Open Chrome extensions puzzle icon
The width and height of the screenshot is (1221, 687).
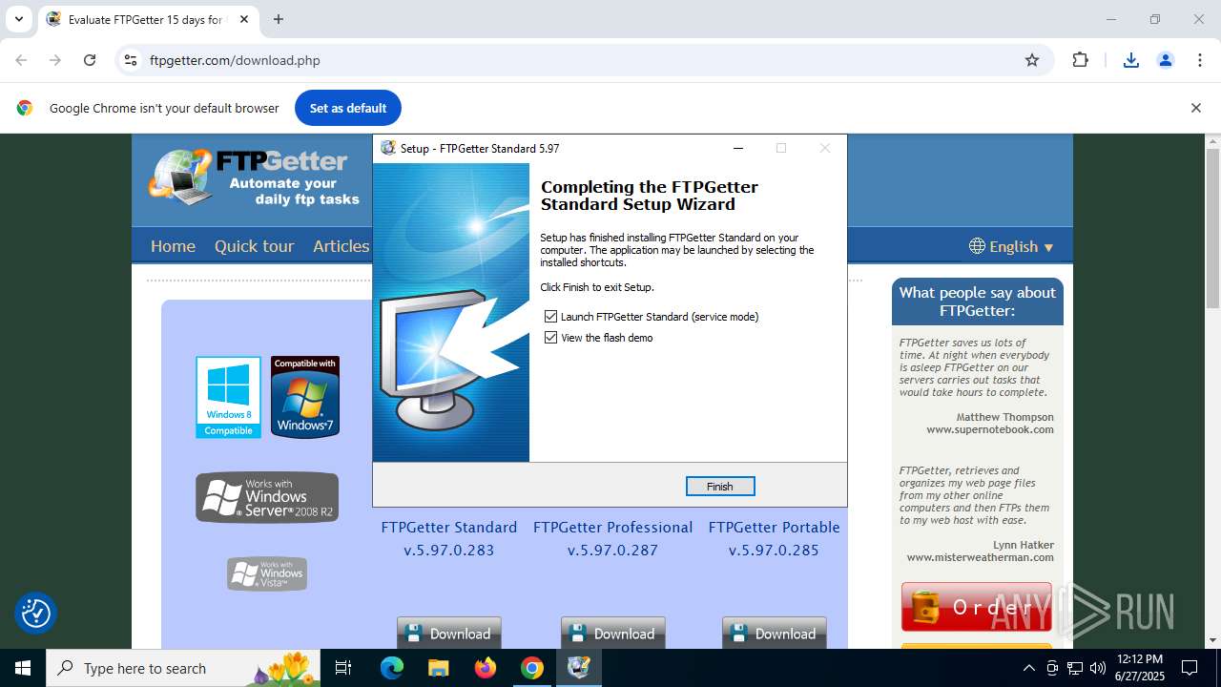click(1080, 60)
